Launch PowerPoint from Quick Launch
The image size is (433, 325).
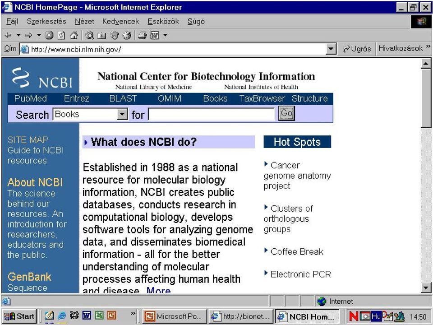click(x=111, y=316)
